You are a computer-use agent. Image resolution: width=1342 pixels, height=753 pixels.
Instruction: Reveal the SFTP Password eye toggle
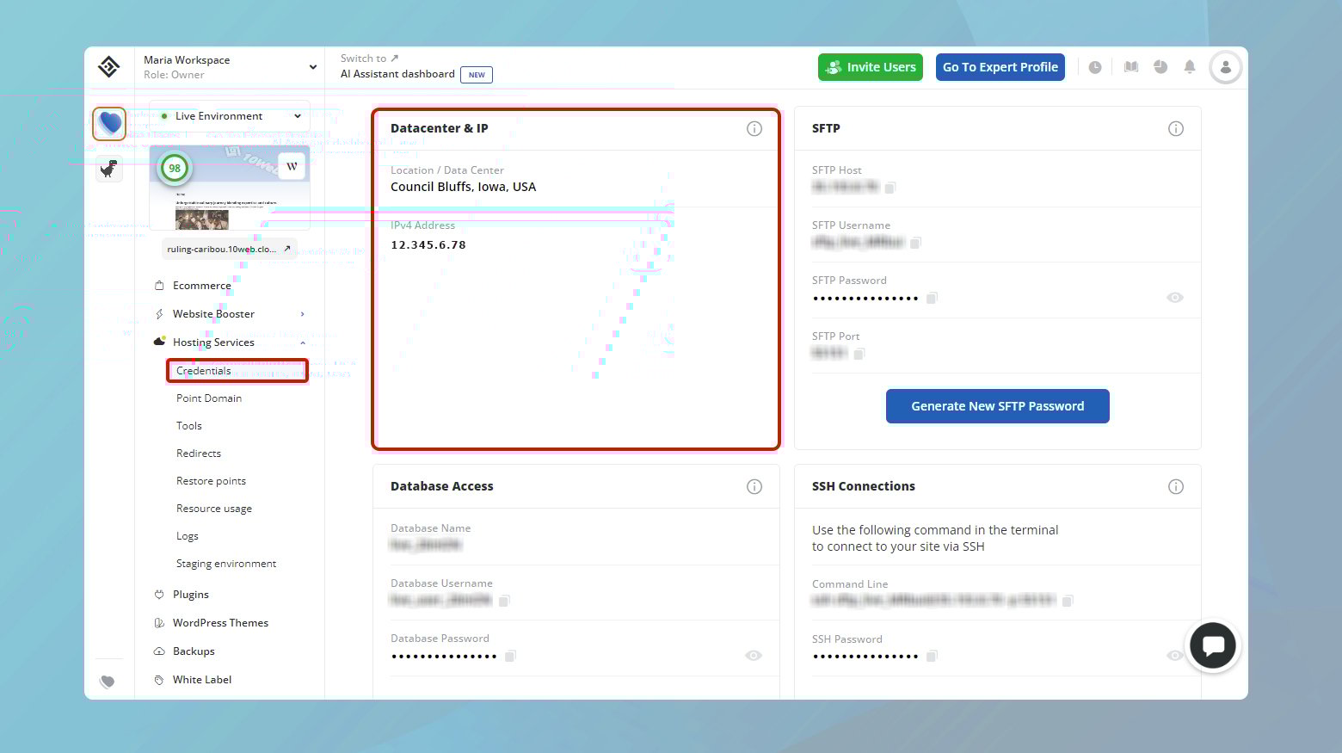(x=1175, y=298)
